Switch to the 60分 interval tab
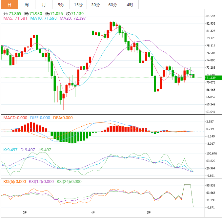The height and width of the screenshot is (218, 223). point(112,5)
